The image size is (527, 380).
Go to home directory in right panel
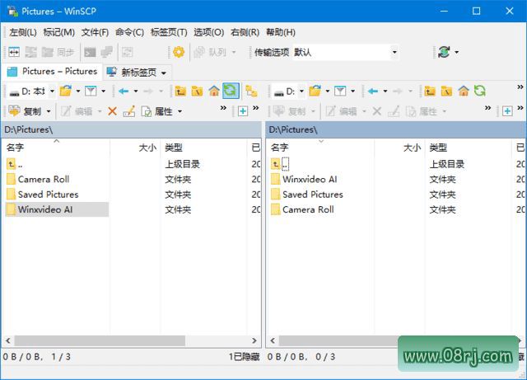click(463, 91)
